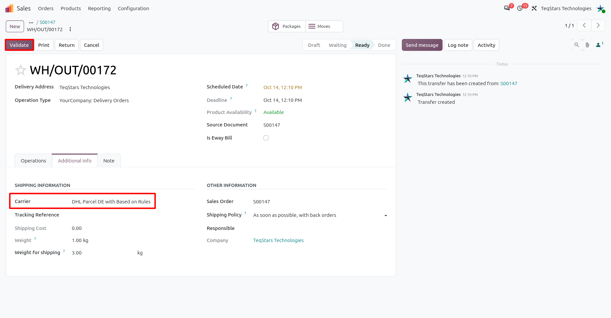Click the Return button
The height and width of the screenshot is (318, 611).
click(x=67, y=45)
